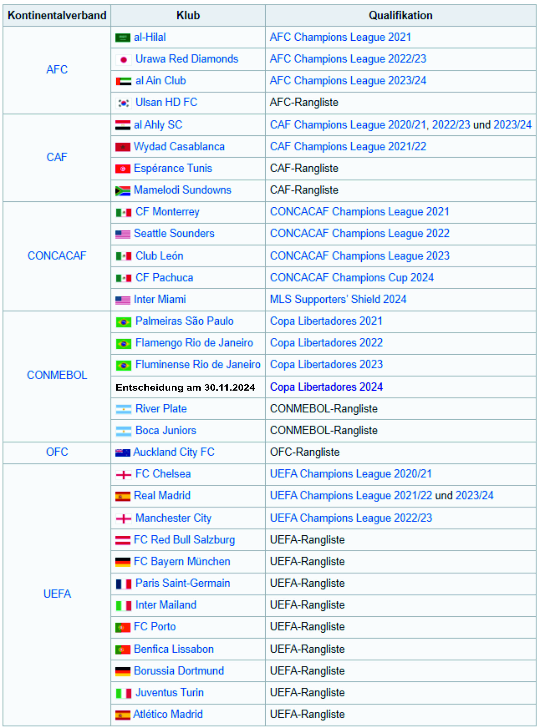This screenshot has height=728, width=540.
Task: Click the Argentina flag beside River Plate
Action: [x=124, y=409]
